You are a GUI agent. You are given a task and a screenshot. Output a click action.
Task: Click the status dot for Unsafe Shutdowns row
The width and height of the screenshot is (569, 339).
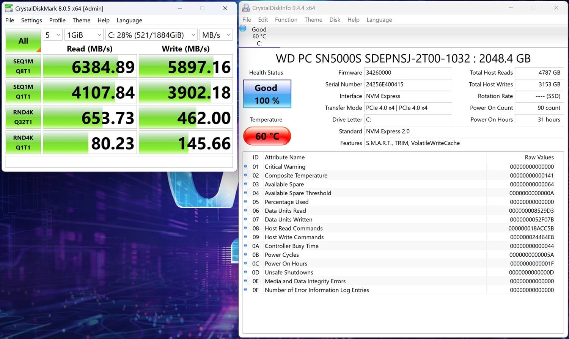click(245, 272)
